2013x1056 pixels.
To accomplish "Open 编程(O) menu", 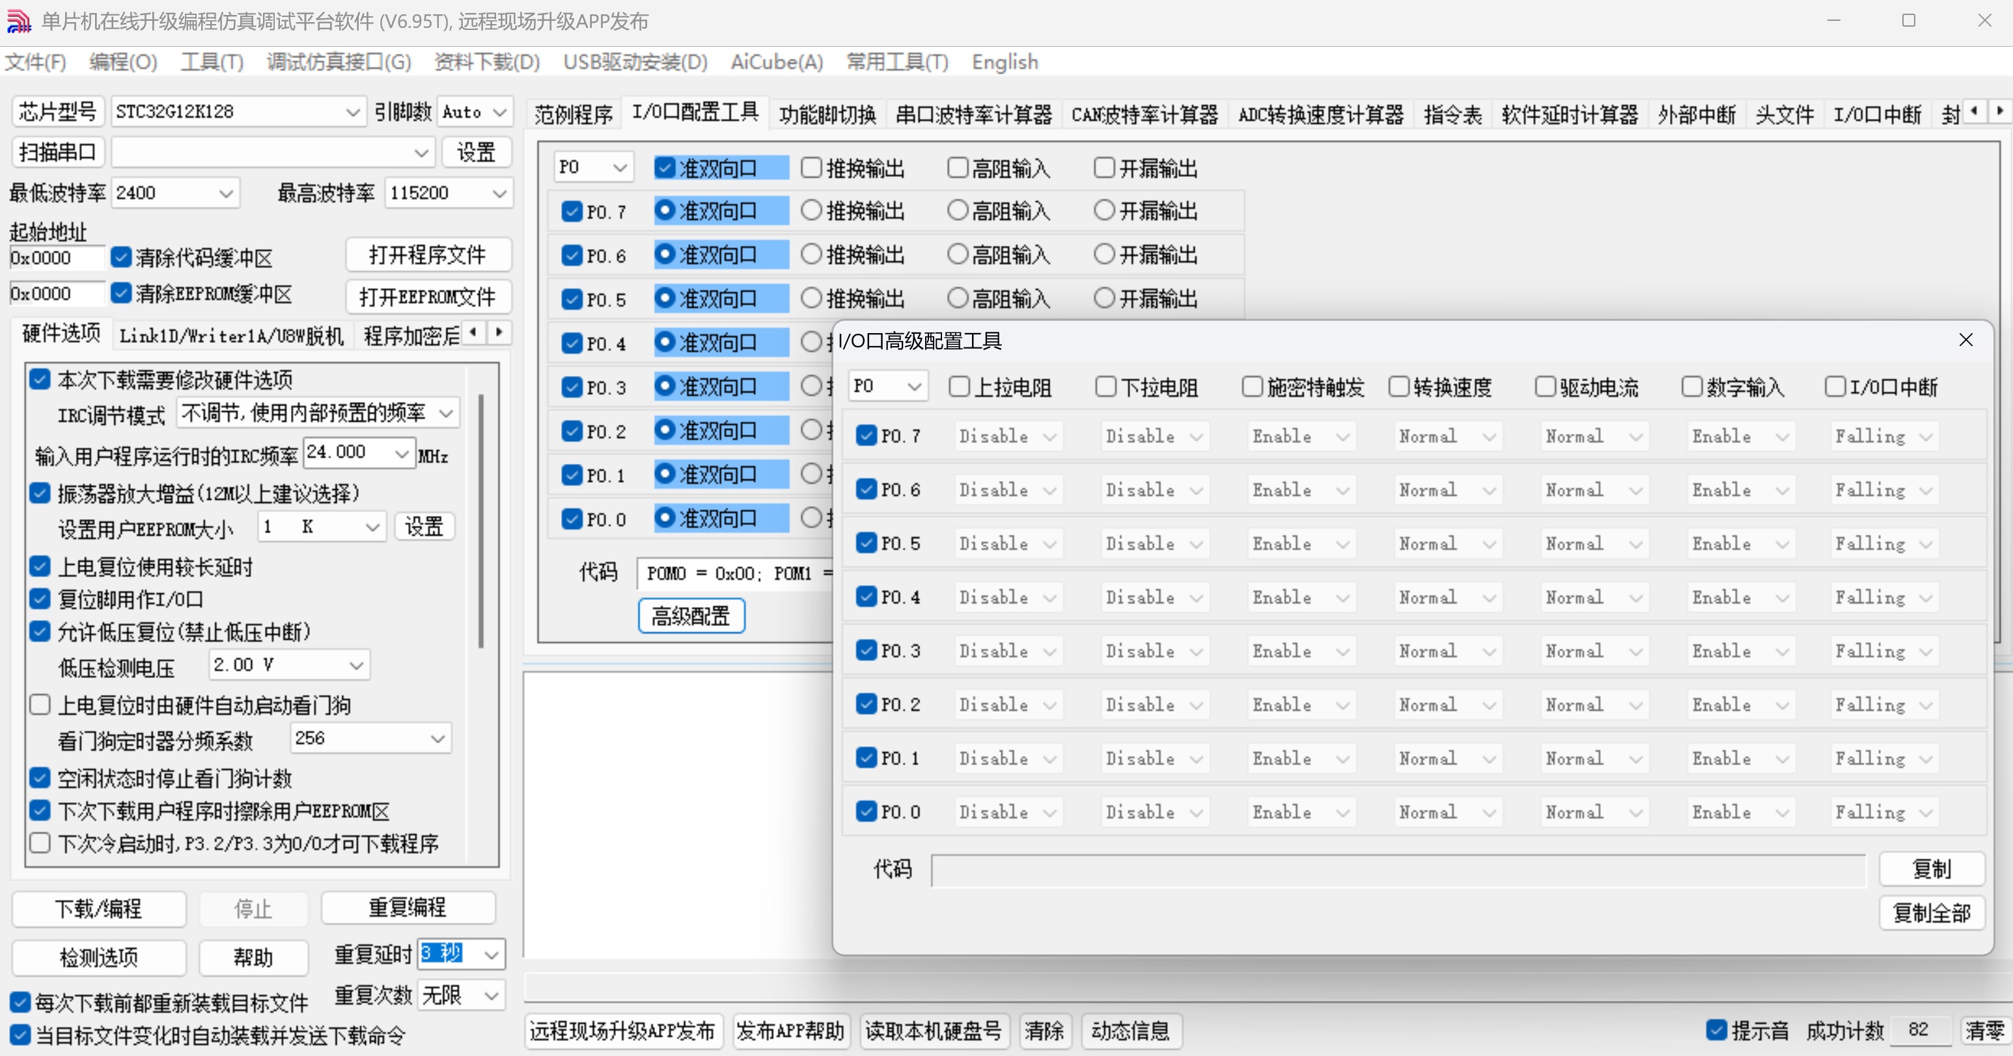I will 124,62.
